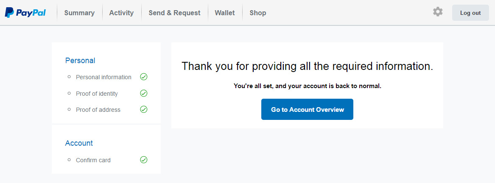Click the Log out button
Screen dimensions: 495x183
[x=470, y=13]
